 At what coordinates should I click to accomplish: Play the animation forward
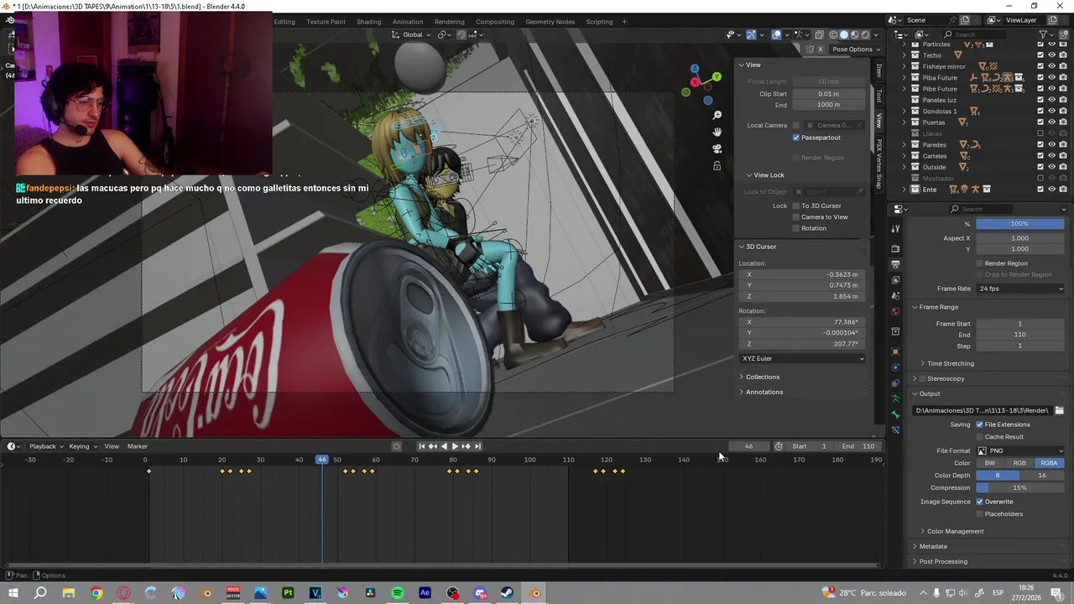455,446
